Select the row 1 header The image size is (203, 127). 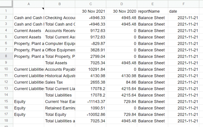coord(6,11)
